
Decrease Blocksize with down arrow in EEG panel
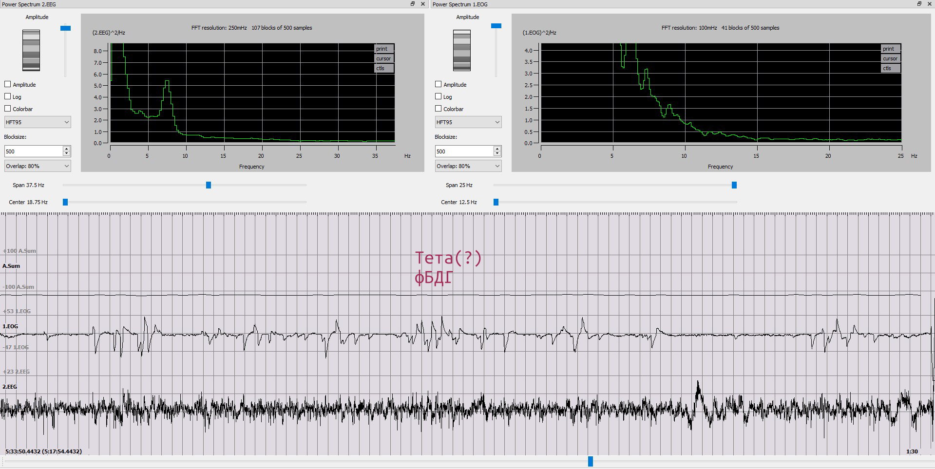pyautogui.click(x=67, y=154)
